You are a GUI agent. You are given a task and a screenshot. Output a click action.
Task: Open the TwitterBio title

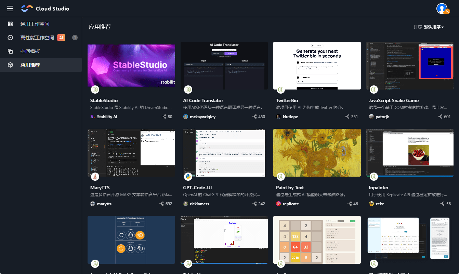click(287, 100)
